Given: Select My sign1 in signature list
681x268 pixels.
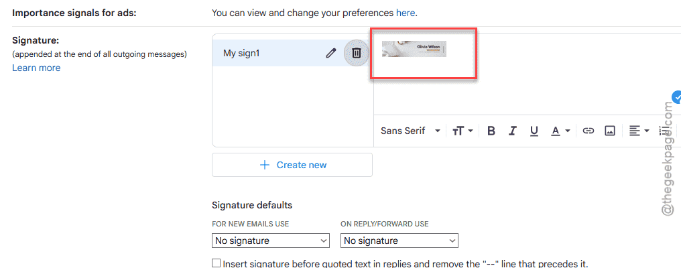Looking at the screenshot, I should click(241, 54).
